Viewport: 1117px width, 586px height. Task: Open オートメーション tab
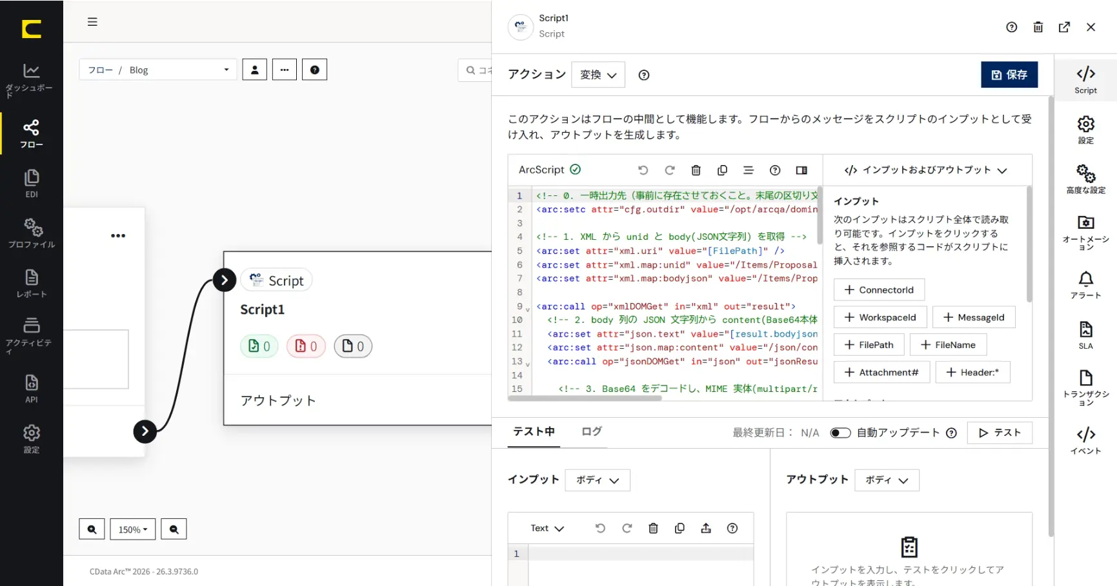point(1085,232)
